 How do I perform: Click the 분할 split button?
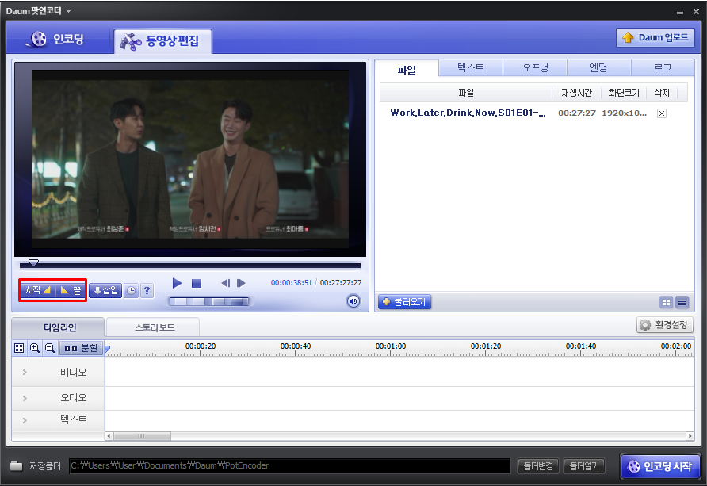(x=81, y=348)
